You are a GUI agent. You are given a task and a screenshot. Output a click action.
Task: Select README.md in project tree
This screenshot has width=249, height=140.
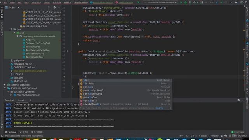coord(20,81)
